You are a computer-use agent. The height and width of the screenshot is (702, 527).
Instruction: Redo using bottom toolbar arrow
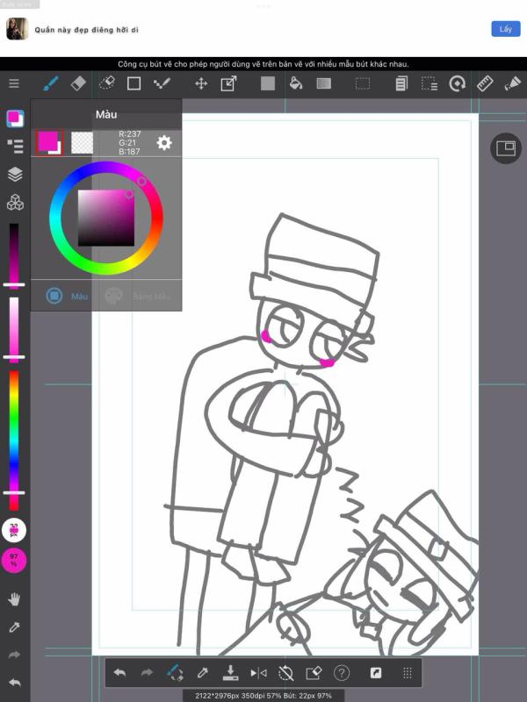147,672
